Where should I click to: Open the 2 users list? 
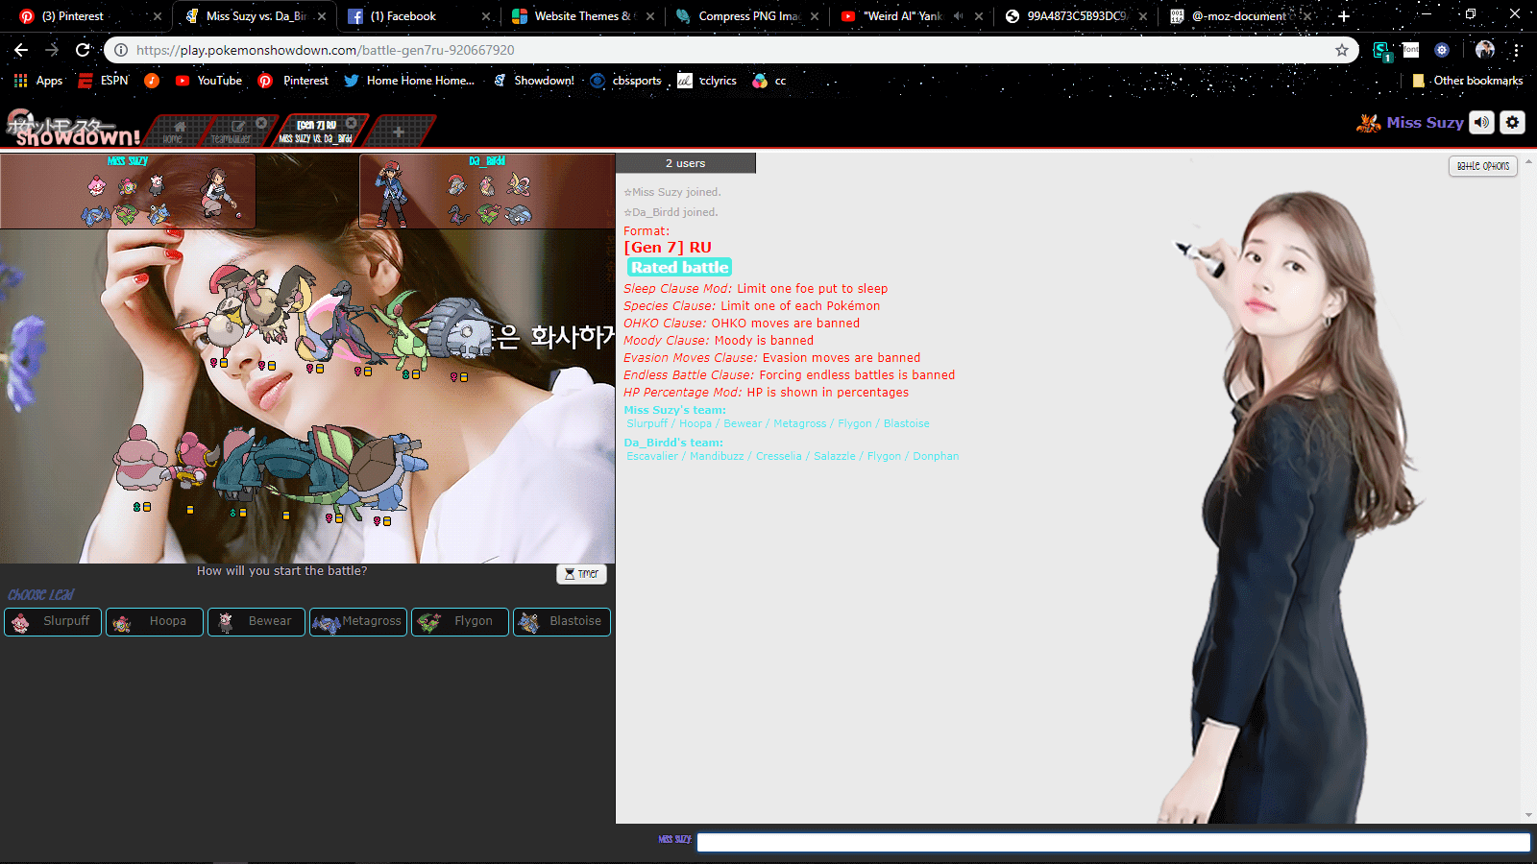pos(686,163)
